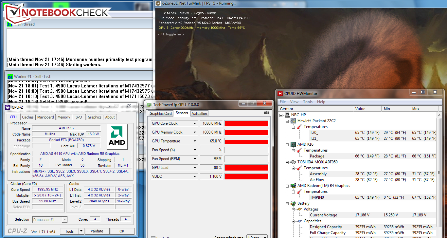This screenshot has width=447, height=238.
Task: Click the AMD Radeon R4 Graphics card icon
Action: pos(293,186)
